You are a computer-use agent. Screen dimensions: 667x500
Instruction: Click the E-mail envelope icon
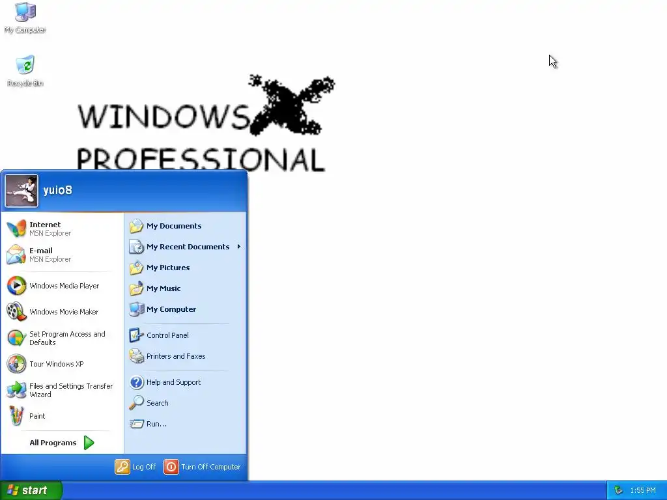click(16, 255)
